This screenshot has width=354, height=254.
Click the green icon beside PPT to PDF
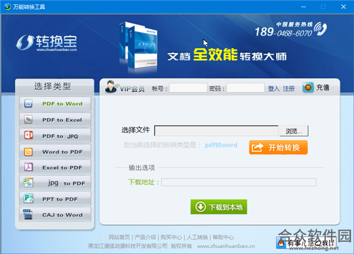pyautogui.click(x=28, y=198)
